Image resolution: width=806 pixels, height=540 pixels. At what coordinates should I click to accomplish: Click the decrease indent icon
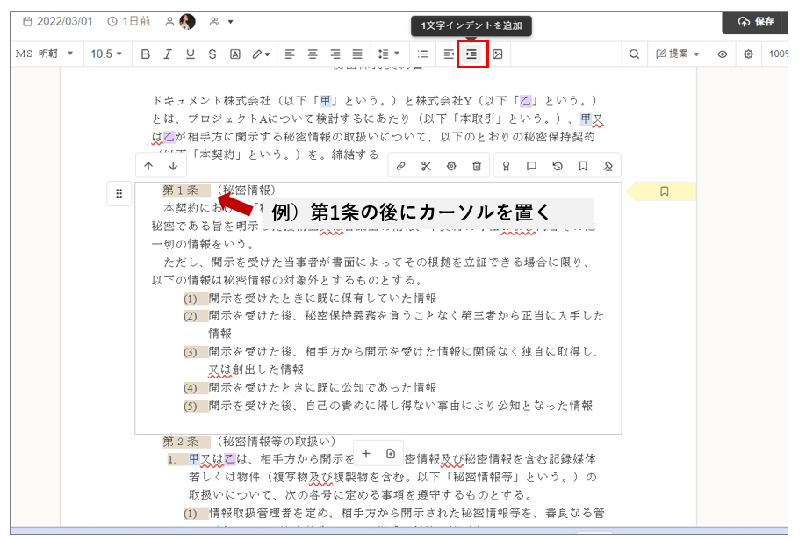pyautogui.click(x=449, y=54)
